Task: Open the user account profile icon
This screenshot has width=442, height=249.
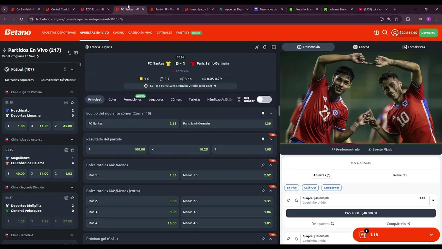Action: tap(395, 33)
